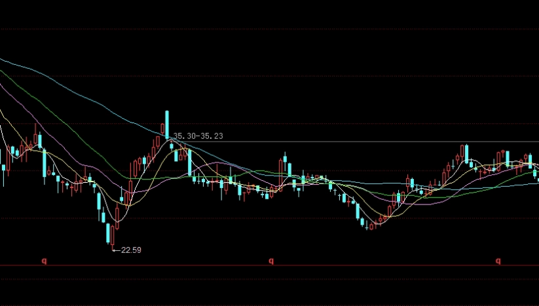Click lowest cyan candlestick above 22.59 label

109,233
